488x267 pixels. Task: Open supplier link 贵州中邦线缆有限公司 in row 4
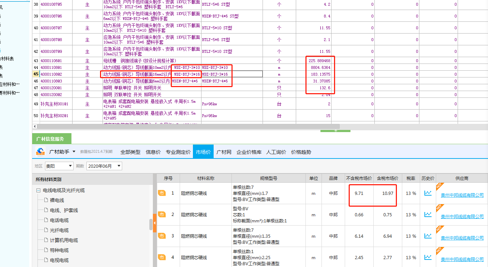click(x=462, y=260)
